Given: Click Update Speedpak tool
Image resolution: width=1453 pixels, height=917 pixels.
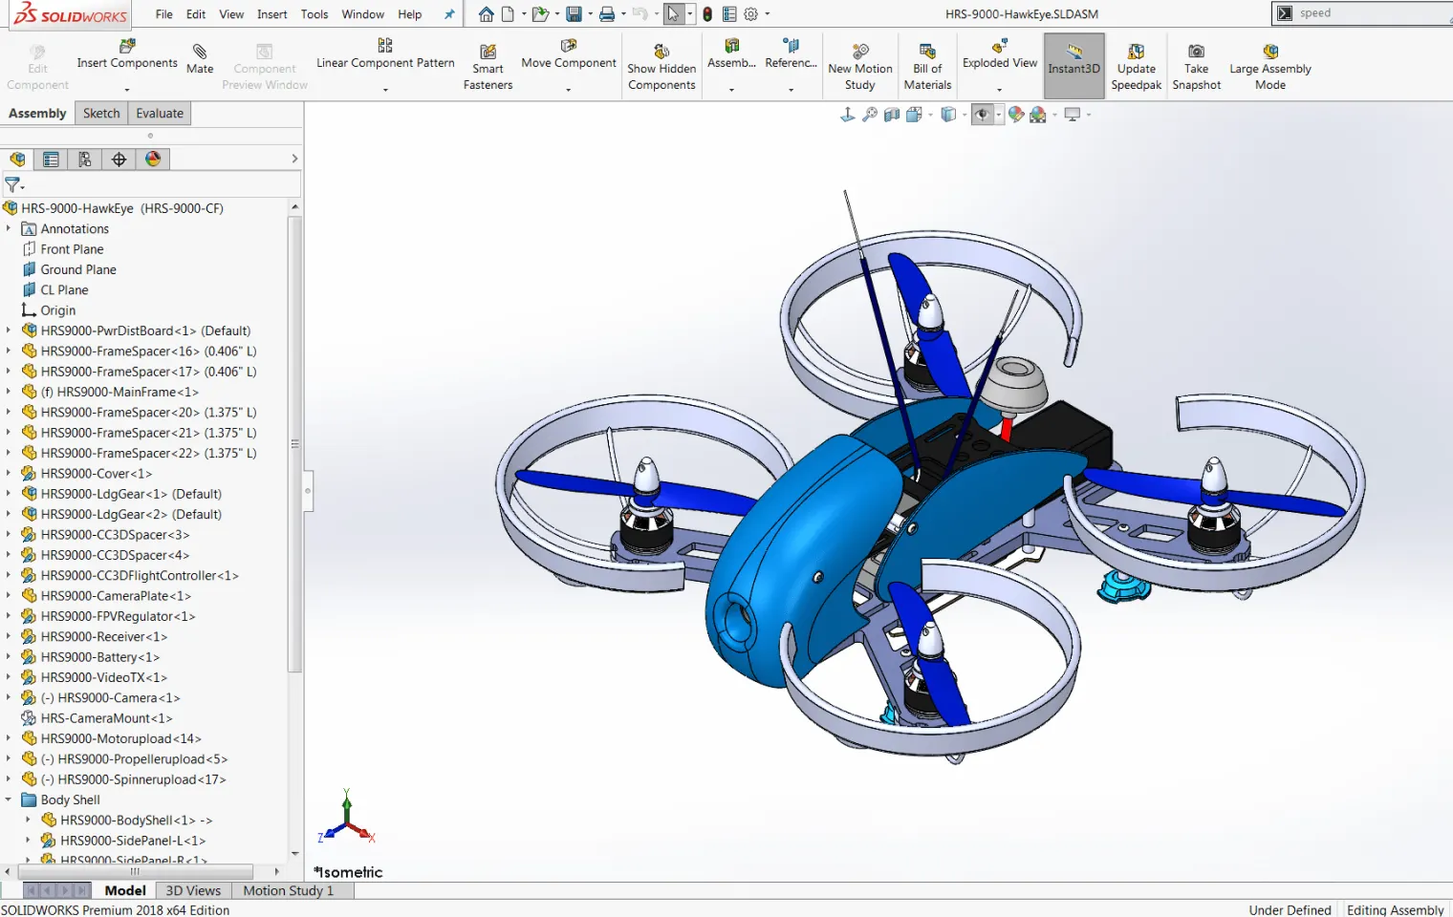Looking at the screenshot, I should pos(1137,66).
